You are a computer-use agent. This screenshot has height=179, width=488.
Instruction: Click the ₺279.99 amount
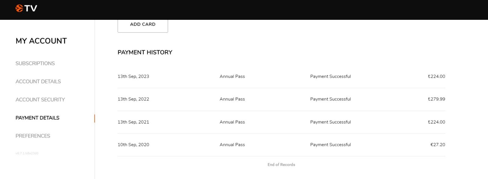(436, 99)
